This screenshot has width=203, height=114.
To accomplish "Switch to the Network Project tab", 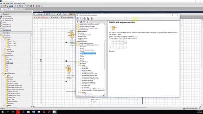I will pyautogui.click(x=19, y=9).
